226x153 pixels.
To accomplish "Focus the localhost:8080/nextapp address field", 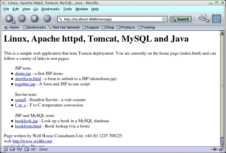I will (112, 19).
